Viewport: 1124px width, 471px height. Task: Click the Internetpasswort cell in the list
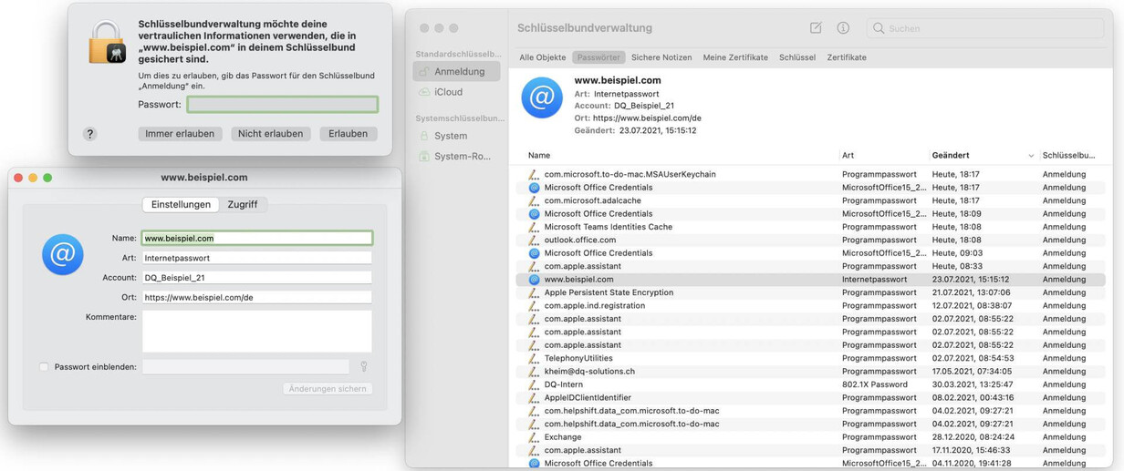click(874, 280)
